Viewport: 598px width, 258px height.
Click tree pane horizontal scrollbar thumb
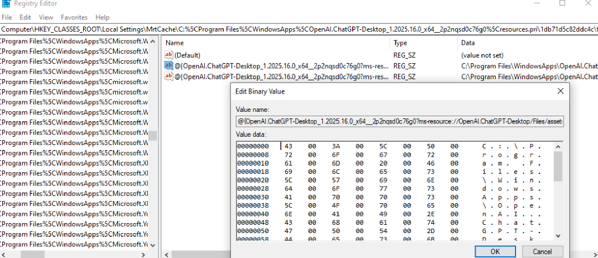[33, 254]
